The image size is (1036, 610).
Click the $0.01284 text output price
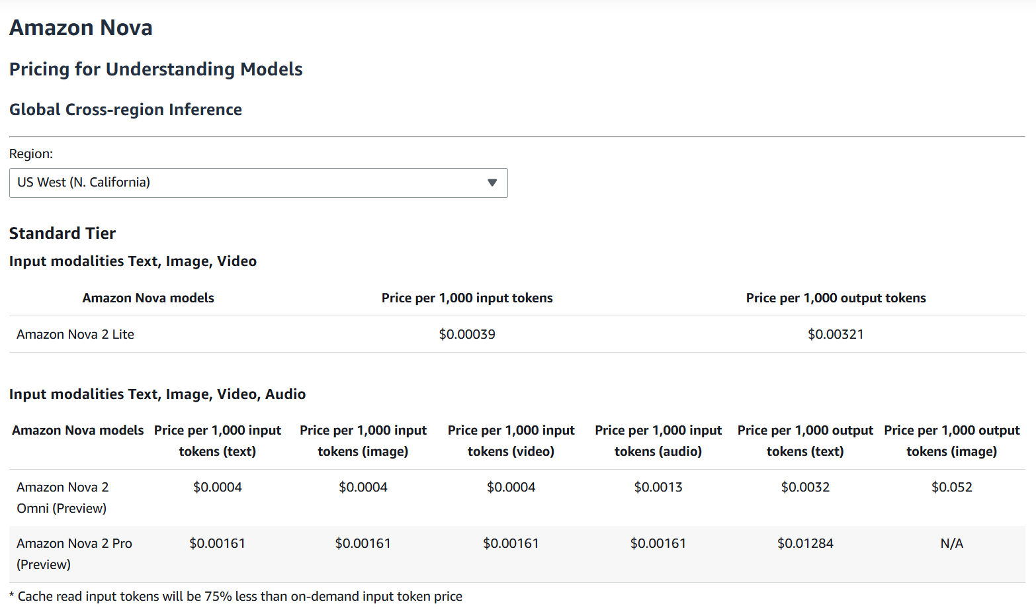pyautogui.click(x=805, y=543)
